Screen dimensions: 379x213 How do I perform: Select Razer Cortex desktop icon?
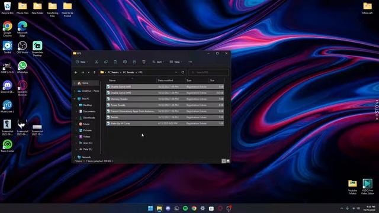8,146
